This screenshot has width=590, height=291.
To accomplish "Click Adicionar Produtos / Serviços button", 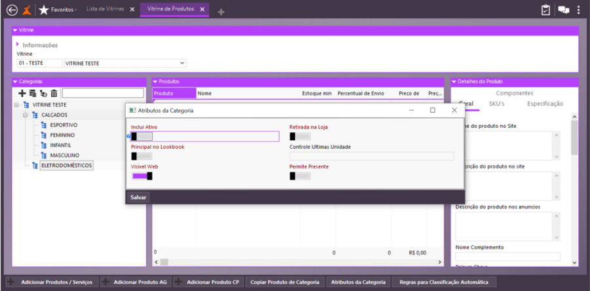I will (x=52, y=282).
